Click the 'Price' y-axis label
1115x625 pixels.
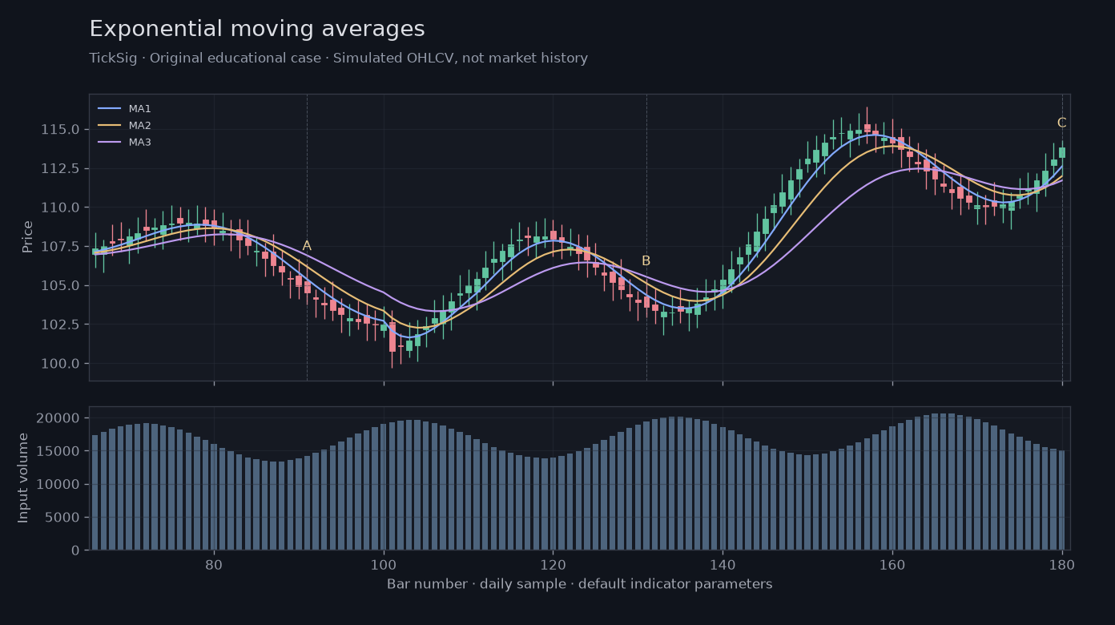27,237
